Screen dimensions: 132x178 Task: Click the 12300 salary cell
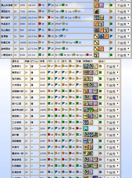(23, 18)
